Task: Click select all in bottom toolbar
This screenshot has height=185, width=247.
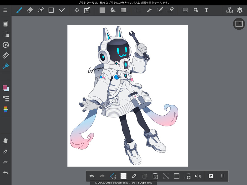Action: 177,176
